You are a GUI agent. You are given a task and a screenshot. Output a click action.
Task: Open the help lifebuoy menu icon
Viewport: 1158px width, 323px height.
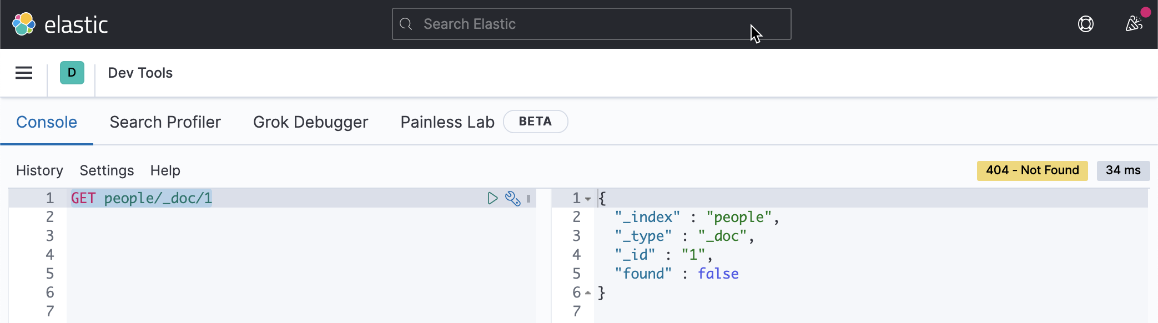click(x=1085, y=24)
